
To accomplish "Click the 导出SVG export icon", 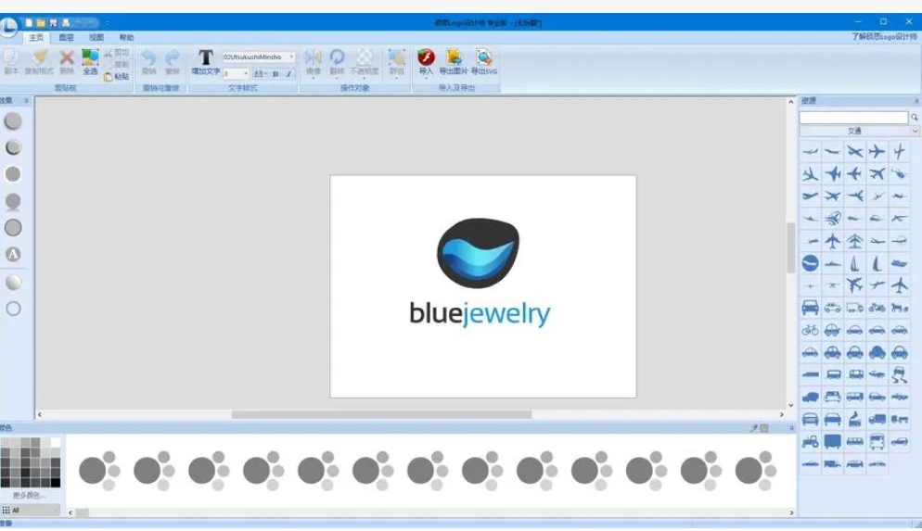I will coord(484,57).
